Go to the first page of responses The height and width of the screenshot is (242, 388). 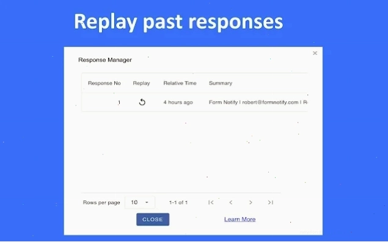point(211,202)
